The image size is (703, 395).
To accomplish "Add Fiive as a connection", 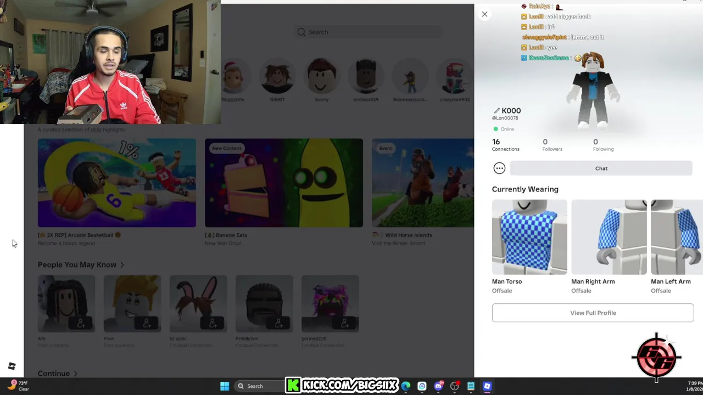I will coord(147,324).
